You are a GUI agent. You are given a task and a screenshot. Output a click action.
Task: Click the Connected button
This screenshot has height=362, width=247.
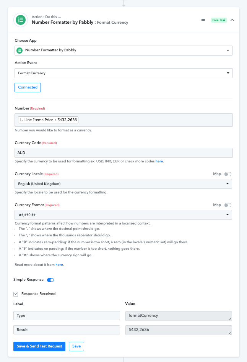[28, 87]
